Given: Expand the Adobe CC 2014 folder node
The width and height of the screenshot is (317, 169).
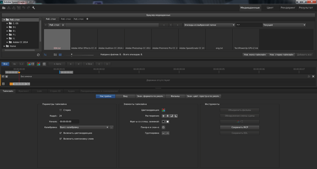Looking at the screenshot, I should (7, 42).
